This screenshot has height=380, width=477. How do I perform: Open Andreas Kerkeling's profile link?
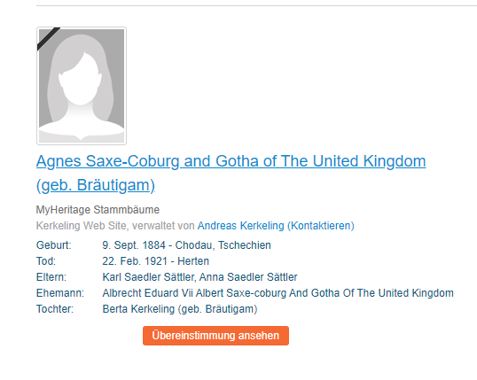(x=240, y=226)
